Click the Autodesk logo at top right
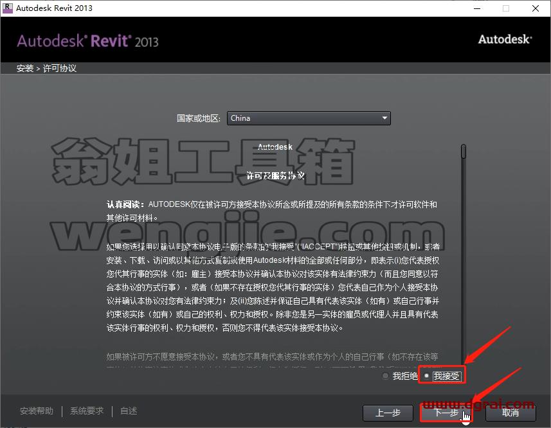The image size is (551, 428). 505,39
